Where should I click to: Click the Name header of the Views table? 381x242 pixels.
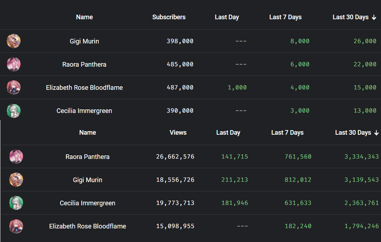tap(88, 133)
